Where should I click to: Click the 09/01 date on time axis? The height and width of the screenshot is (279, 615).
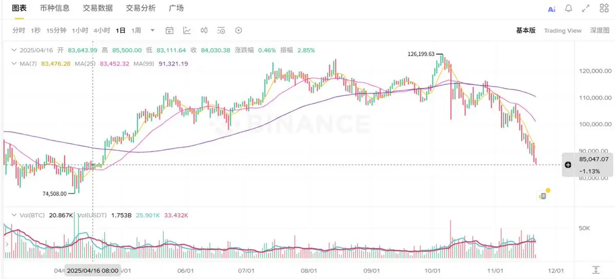[x=371, y=271]
